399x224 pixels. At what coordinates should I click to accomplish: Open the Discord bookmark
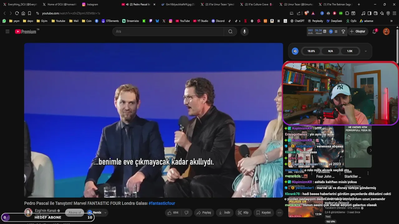tap(218, 21)
